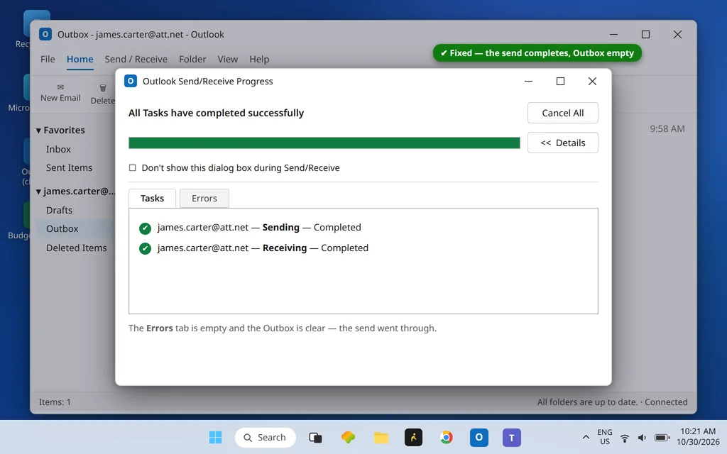Viewport: 727px width, 454px height.
Task: Select the Tasks tab
Action: 152,199
